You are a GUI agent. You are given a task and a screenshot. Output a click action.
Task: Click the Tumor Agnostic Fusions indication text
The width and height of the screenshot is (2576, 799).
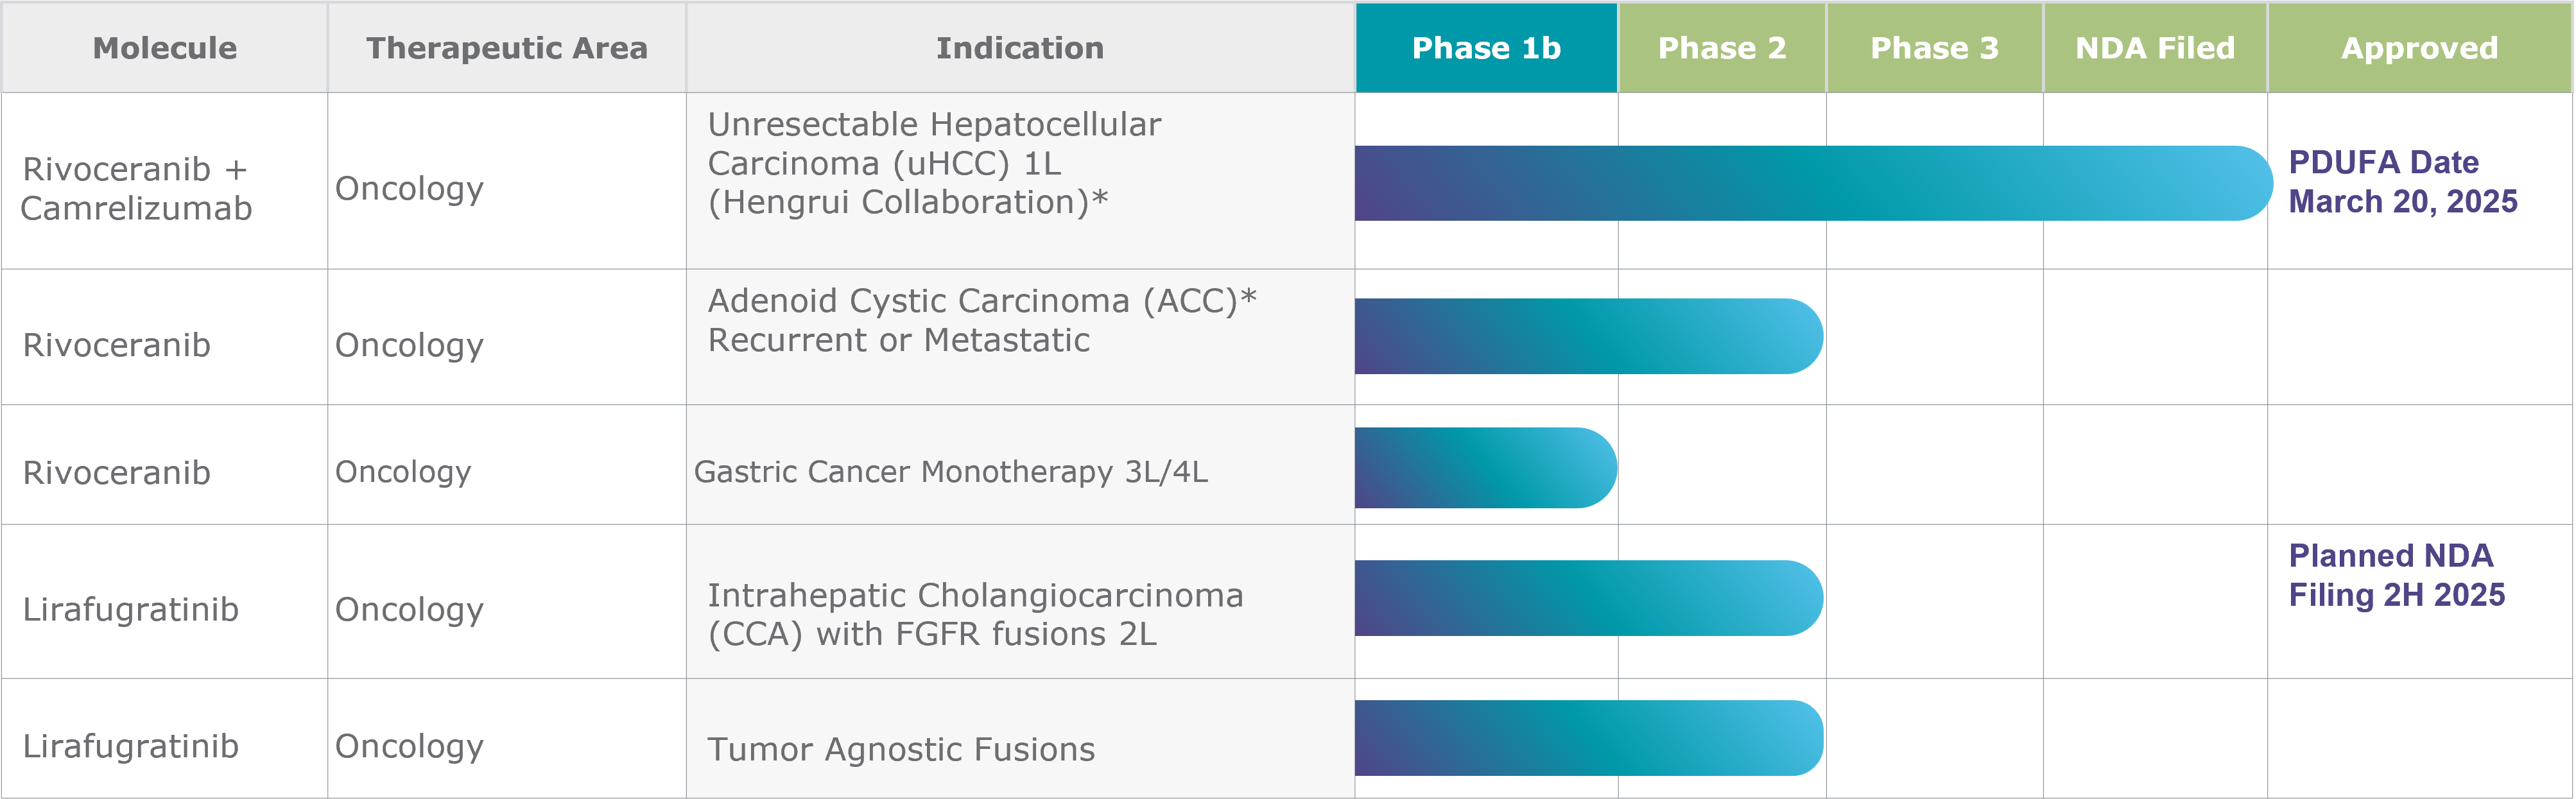901,749
